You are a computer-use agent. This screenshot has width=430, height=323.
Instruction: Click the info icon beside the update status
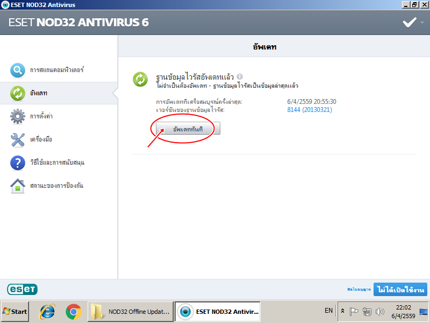click(240, 76)
